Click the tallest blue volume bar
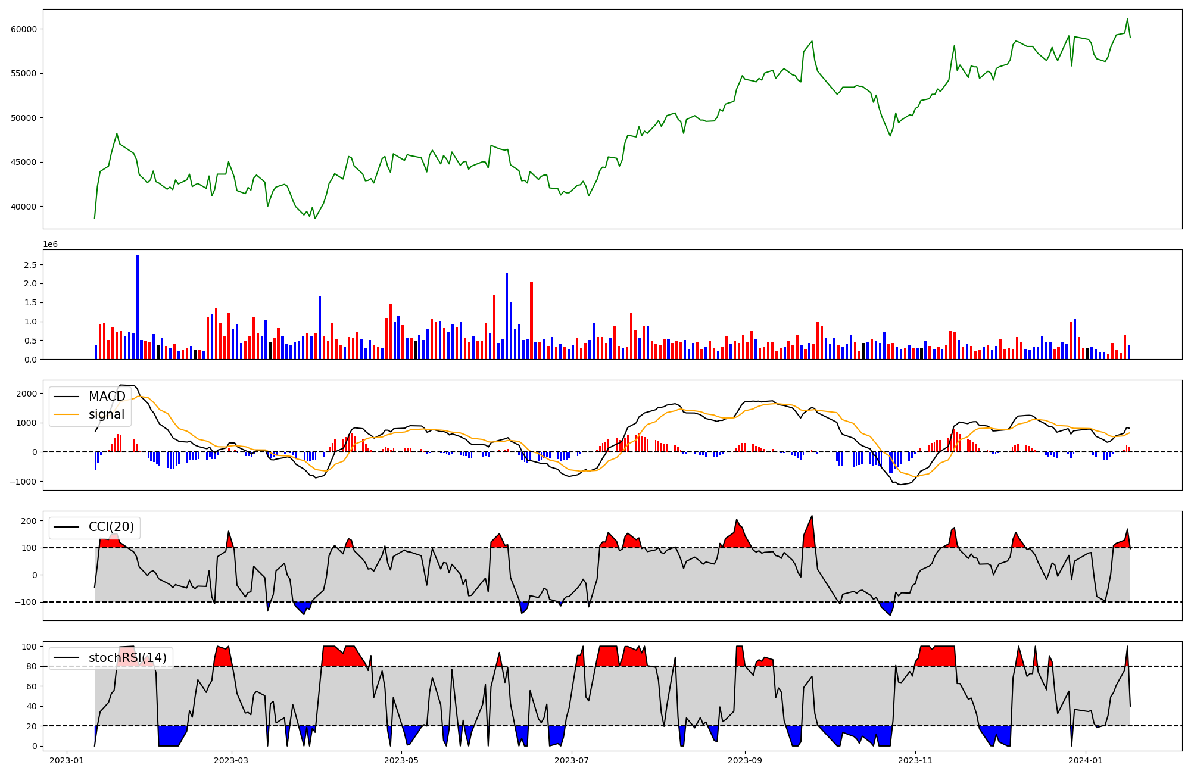This screenshot has width=1191, height=774. coord(138,307)
